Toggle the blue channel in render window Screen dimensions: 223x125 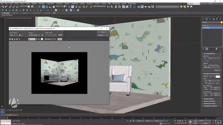pos(34,39)
